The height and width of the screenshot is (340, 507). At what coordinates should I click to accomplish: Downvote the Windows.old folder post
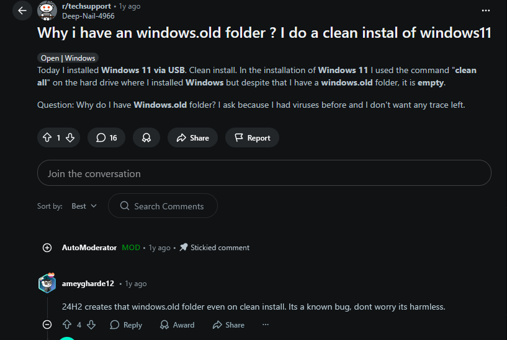[70, 137]
